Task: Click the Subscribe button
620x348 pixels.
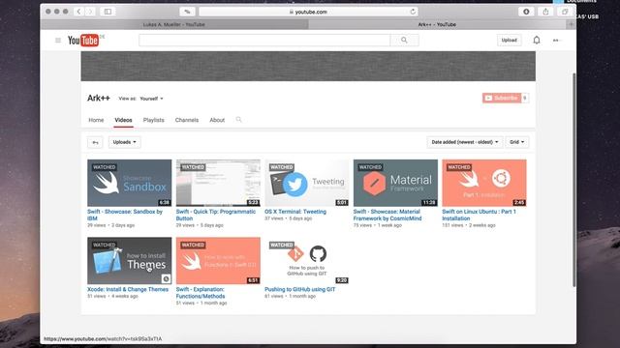Action: (x=502, y=98)
